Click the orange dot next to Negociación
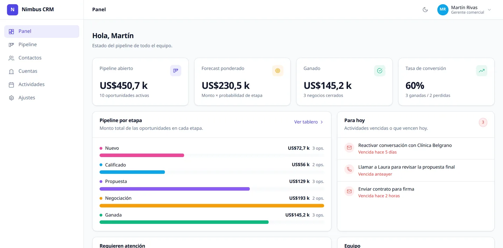This screenshot has width=503, height=248. point(101,198)
